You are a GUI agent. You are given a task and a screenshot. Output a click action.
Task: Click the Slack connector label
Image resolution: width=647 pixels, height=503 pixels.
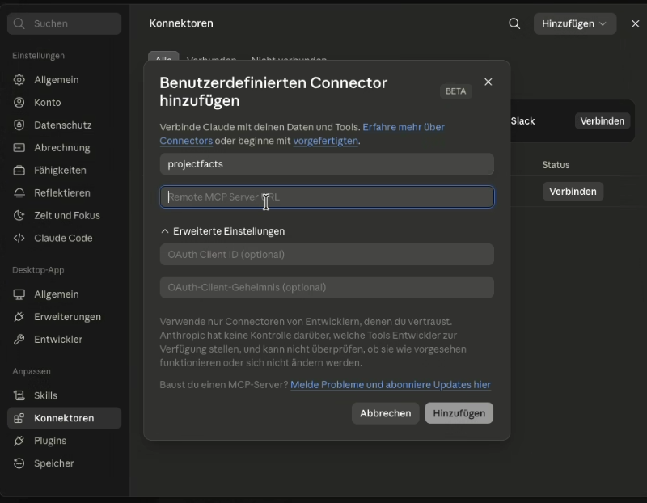point(522,121)
